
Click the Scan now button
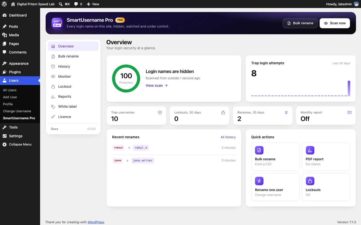coord(335,23)
